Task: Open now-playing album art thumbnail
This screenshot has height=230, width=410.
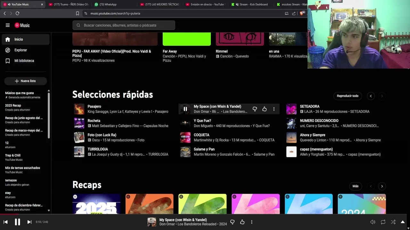Action: point(152,222)
